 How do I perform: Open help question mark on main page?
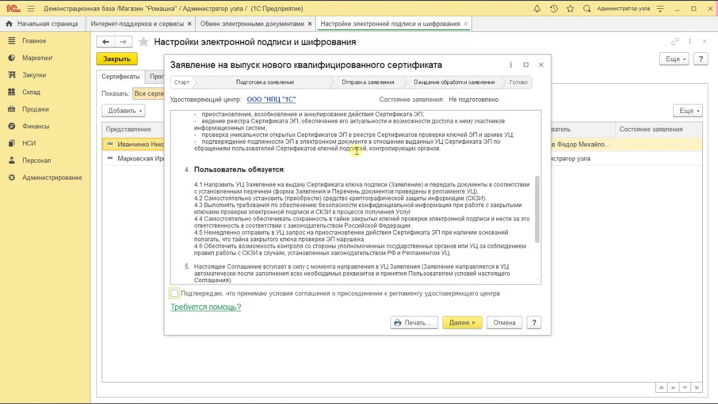701,59
